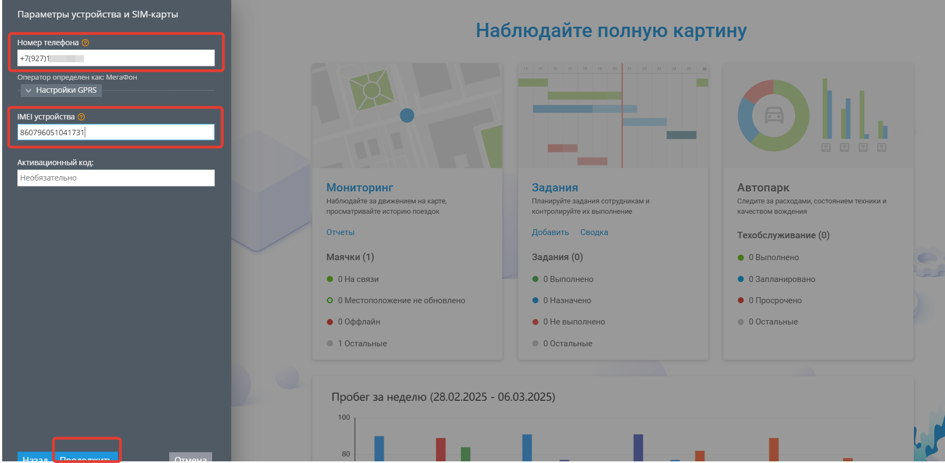The image size is (945, 463).
Task: Open the Сводка link under Задания
Action: tap(594, 232)
